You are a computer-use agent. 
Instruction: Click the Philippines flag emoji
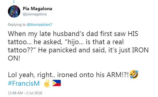(56, 83)
